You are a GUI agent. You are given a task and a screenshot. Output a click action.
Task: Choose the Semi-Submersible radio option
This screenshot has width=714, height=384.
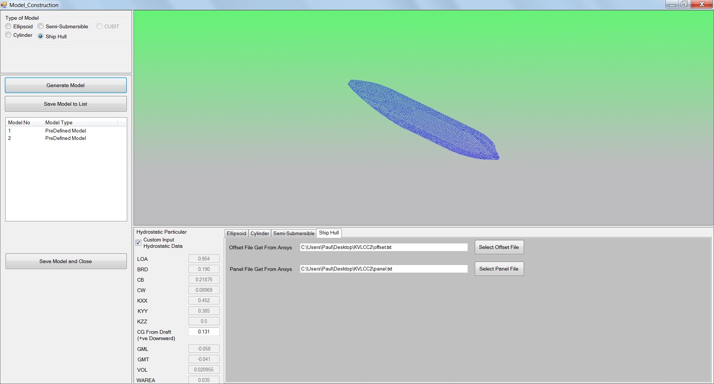[x=41, y=26]
